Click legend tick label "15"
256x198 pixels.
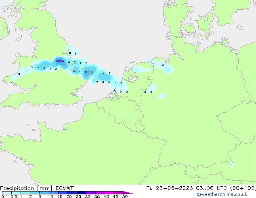point(60,196)
